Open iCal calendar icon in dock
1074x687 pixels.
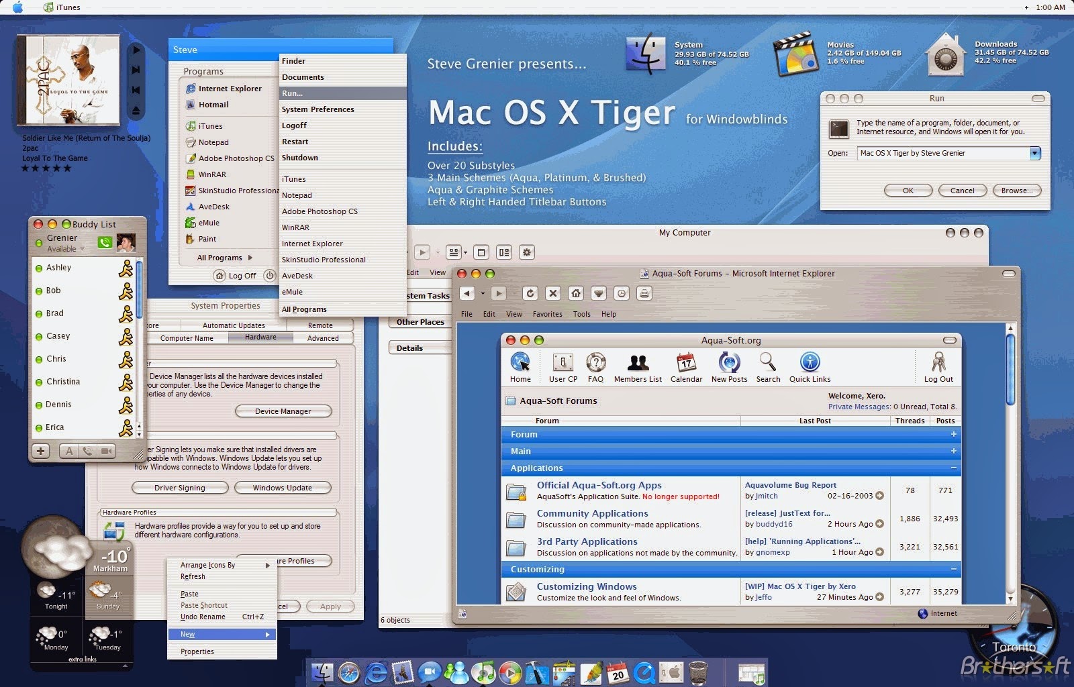(617, 672)
